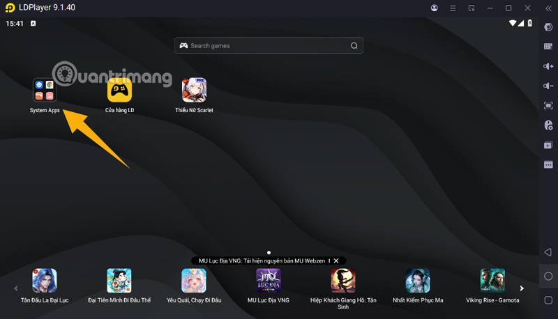Open the multi-instance manager sidebar icon
Viewport: 558px width, 319px height.
coord(548,145)
